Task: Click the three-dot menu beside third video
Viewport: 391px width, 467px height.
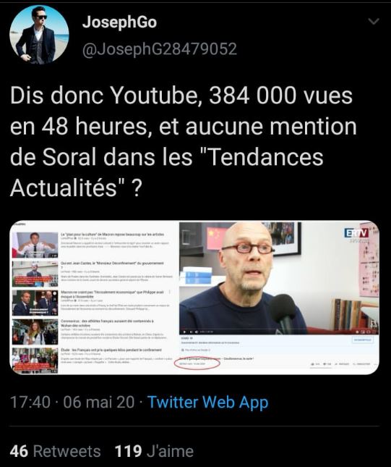Action: (x=170, y=293)
